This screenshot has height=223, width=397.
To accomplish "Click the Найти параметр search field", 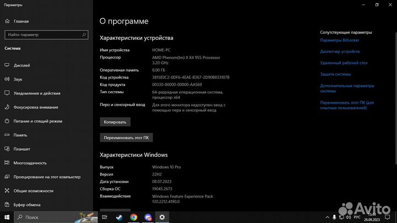I will (x=46, y=34).
